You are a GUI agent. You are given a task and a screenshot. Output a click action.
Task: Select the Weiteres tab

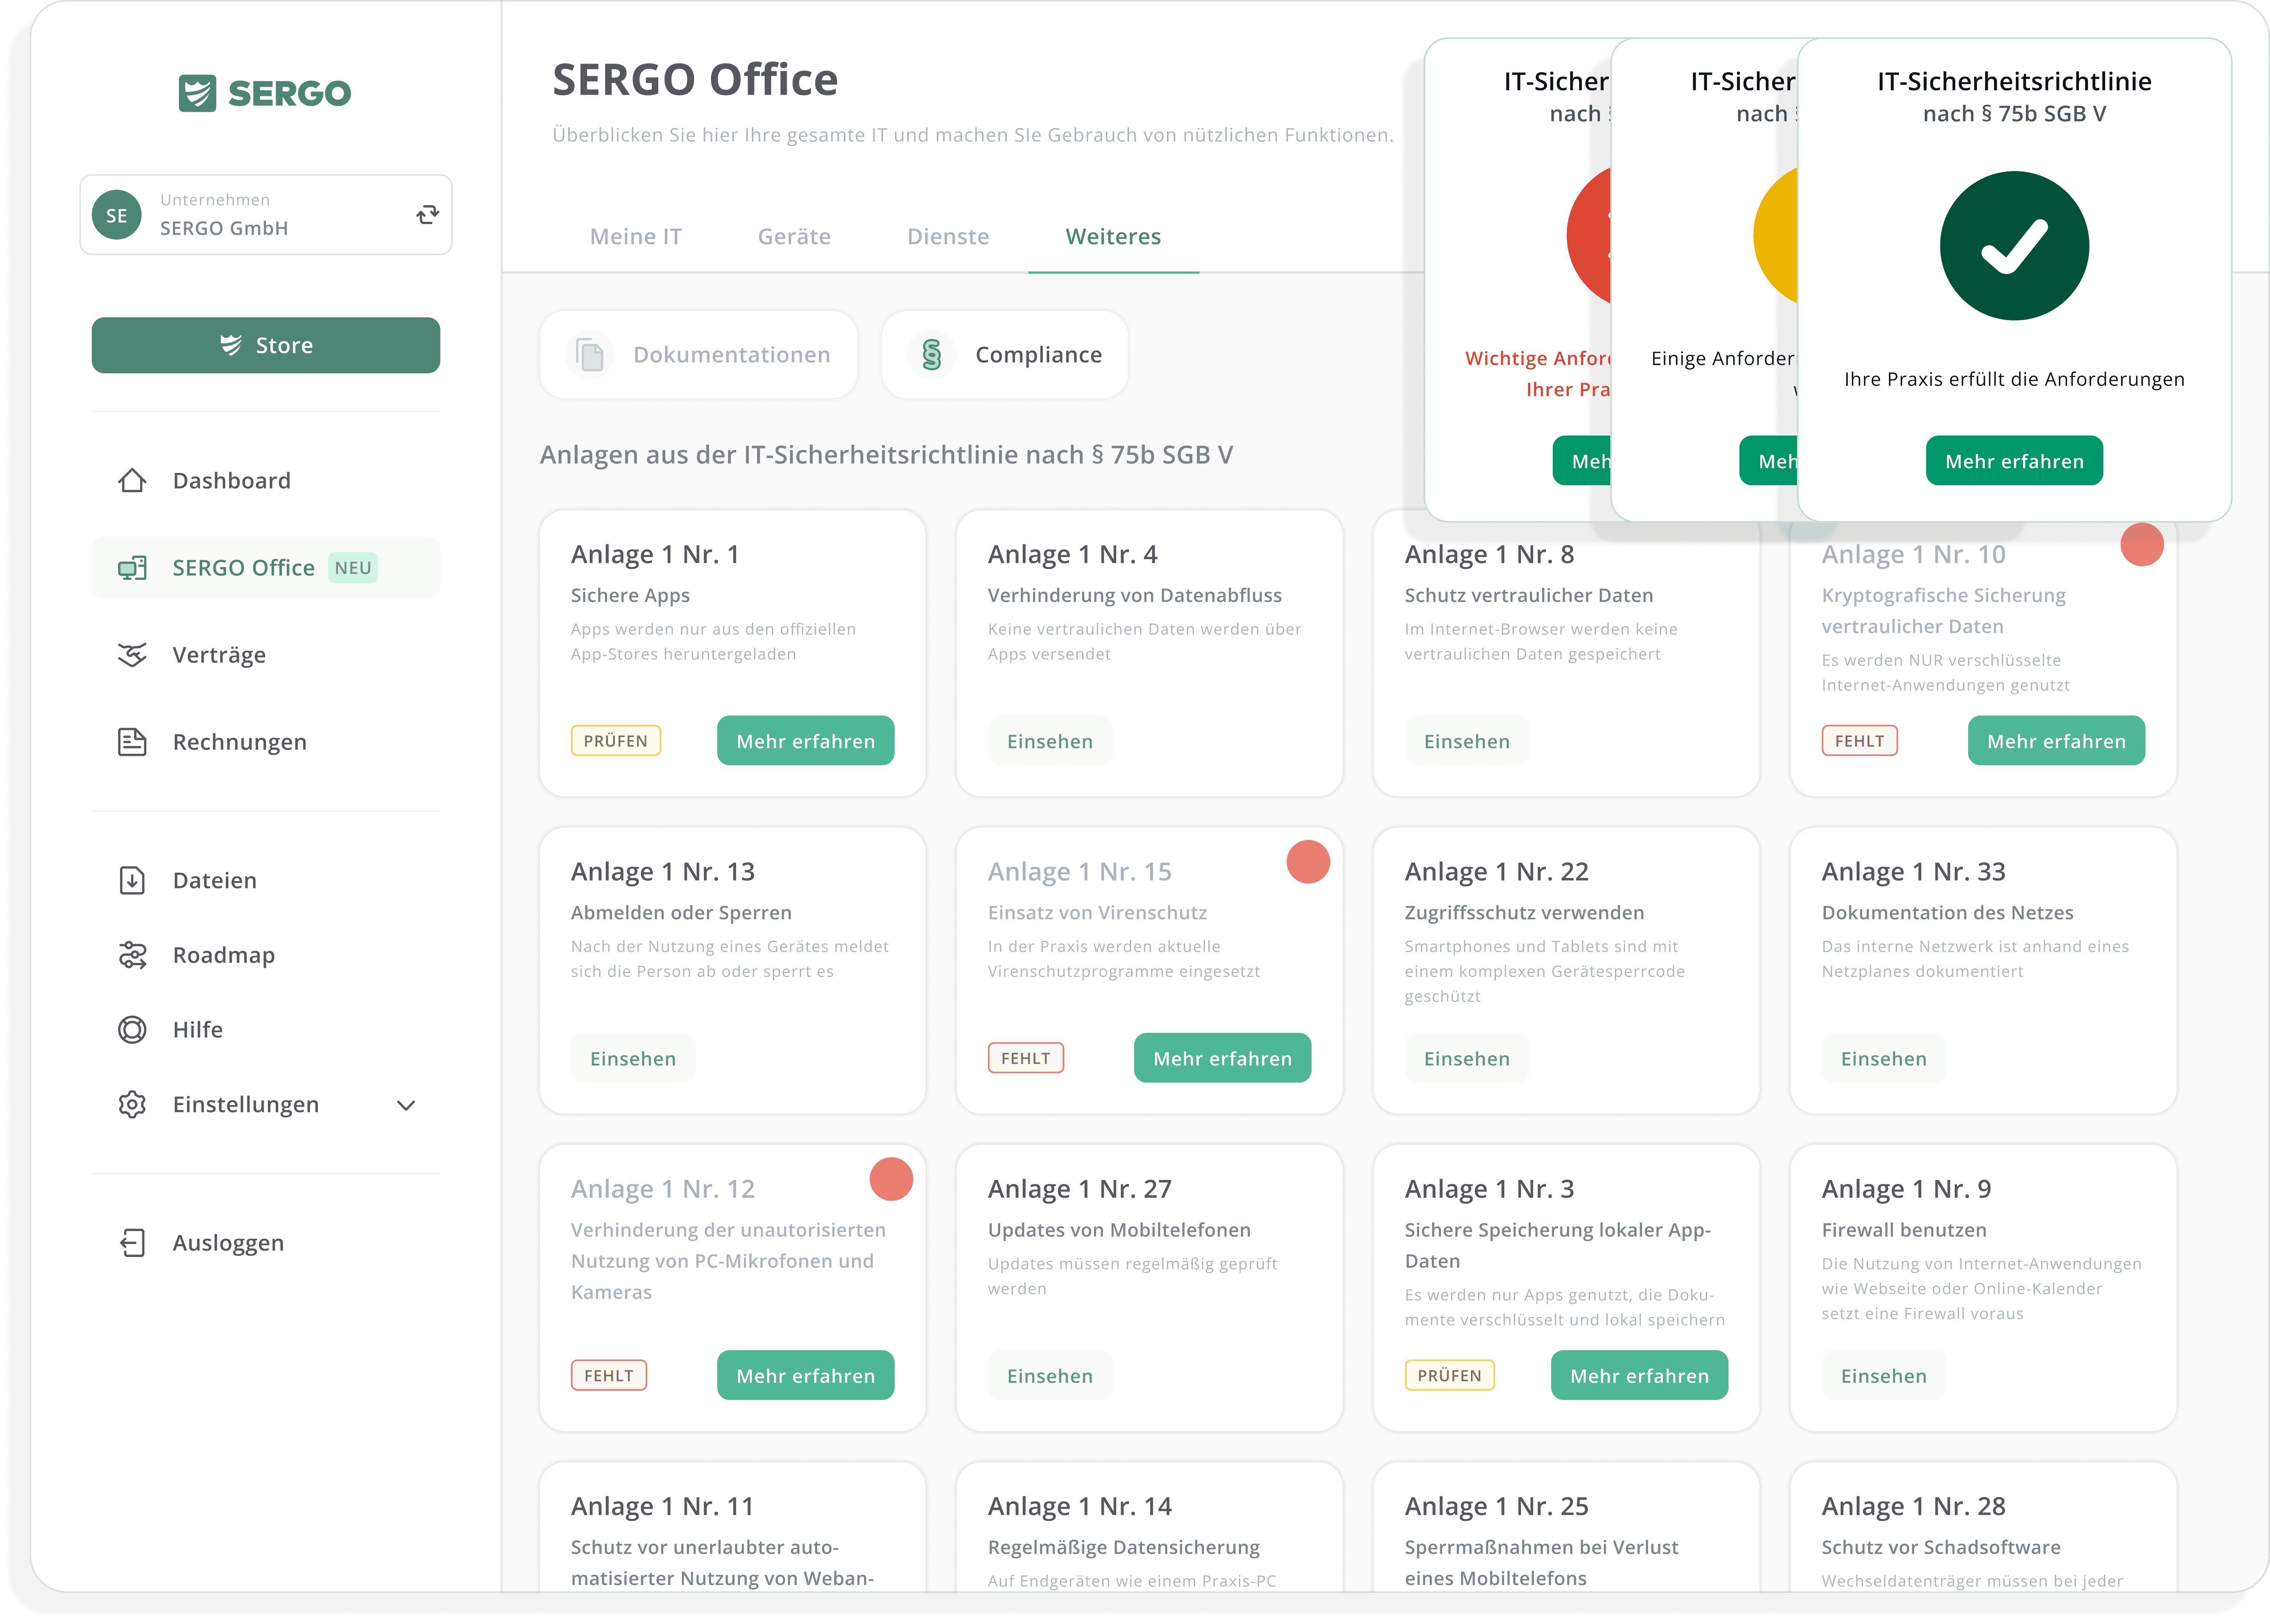pyautogui.click(x=1113, y=237)
